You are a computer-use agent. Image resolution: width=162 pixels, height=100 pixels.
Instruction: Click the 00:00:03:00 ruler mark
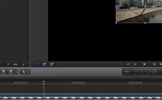[136, 83]
